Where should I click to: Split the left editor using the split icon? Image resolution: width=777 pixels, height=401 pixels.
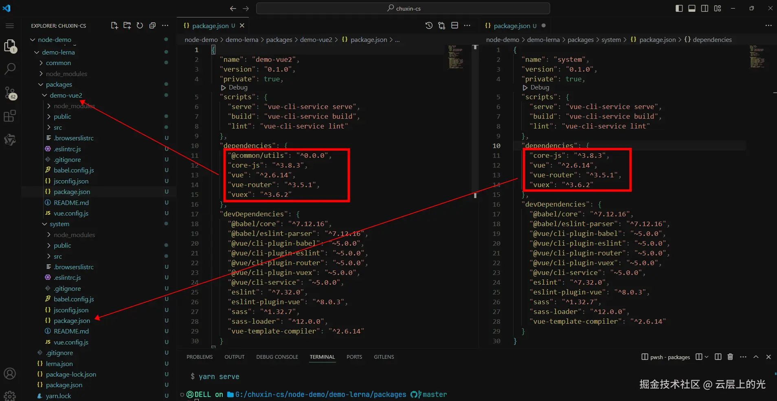tap(454, 26)
